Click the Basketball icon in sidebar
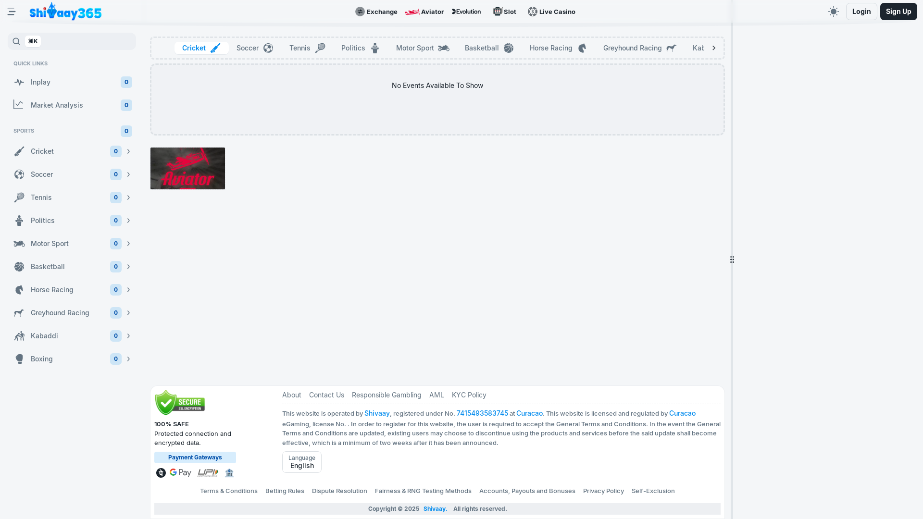The image size is (923, 519). (x=19, y=267)
